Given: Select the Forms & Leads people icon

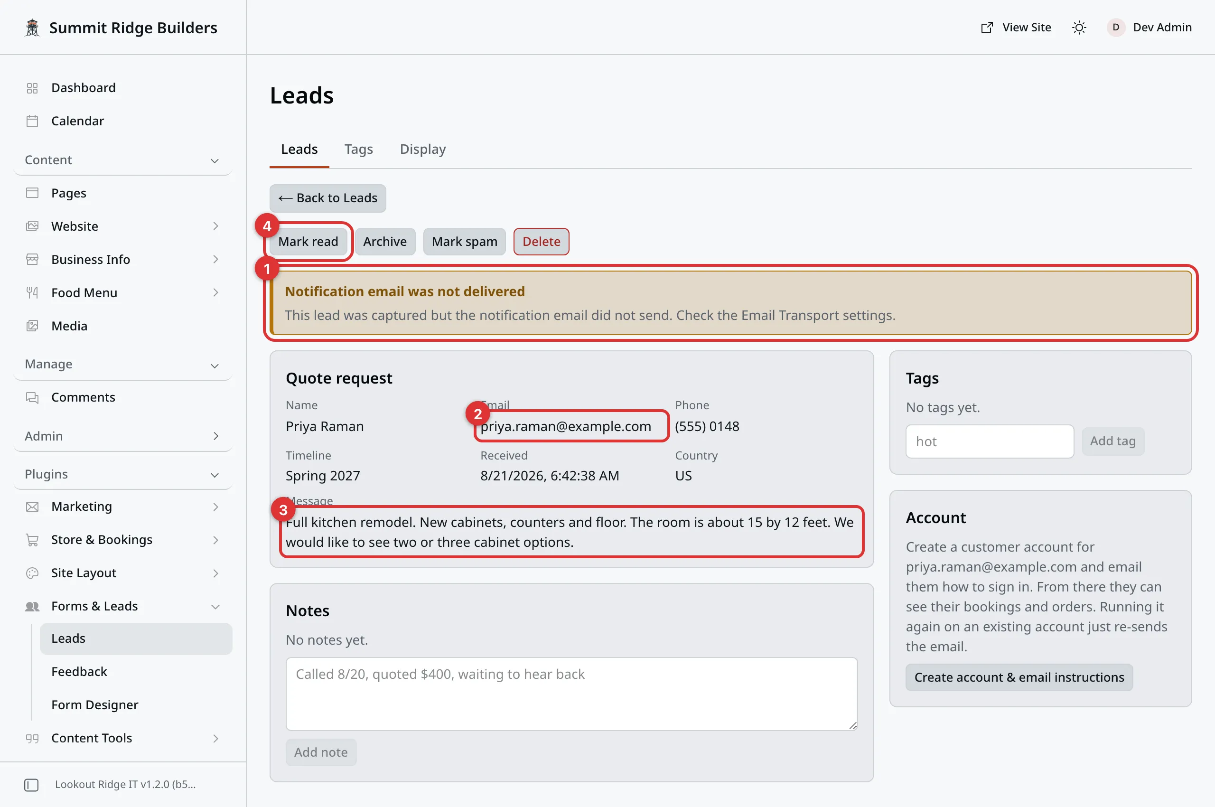Looking at the screenshot, I should (x=32, y=606).
